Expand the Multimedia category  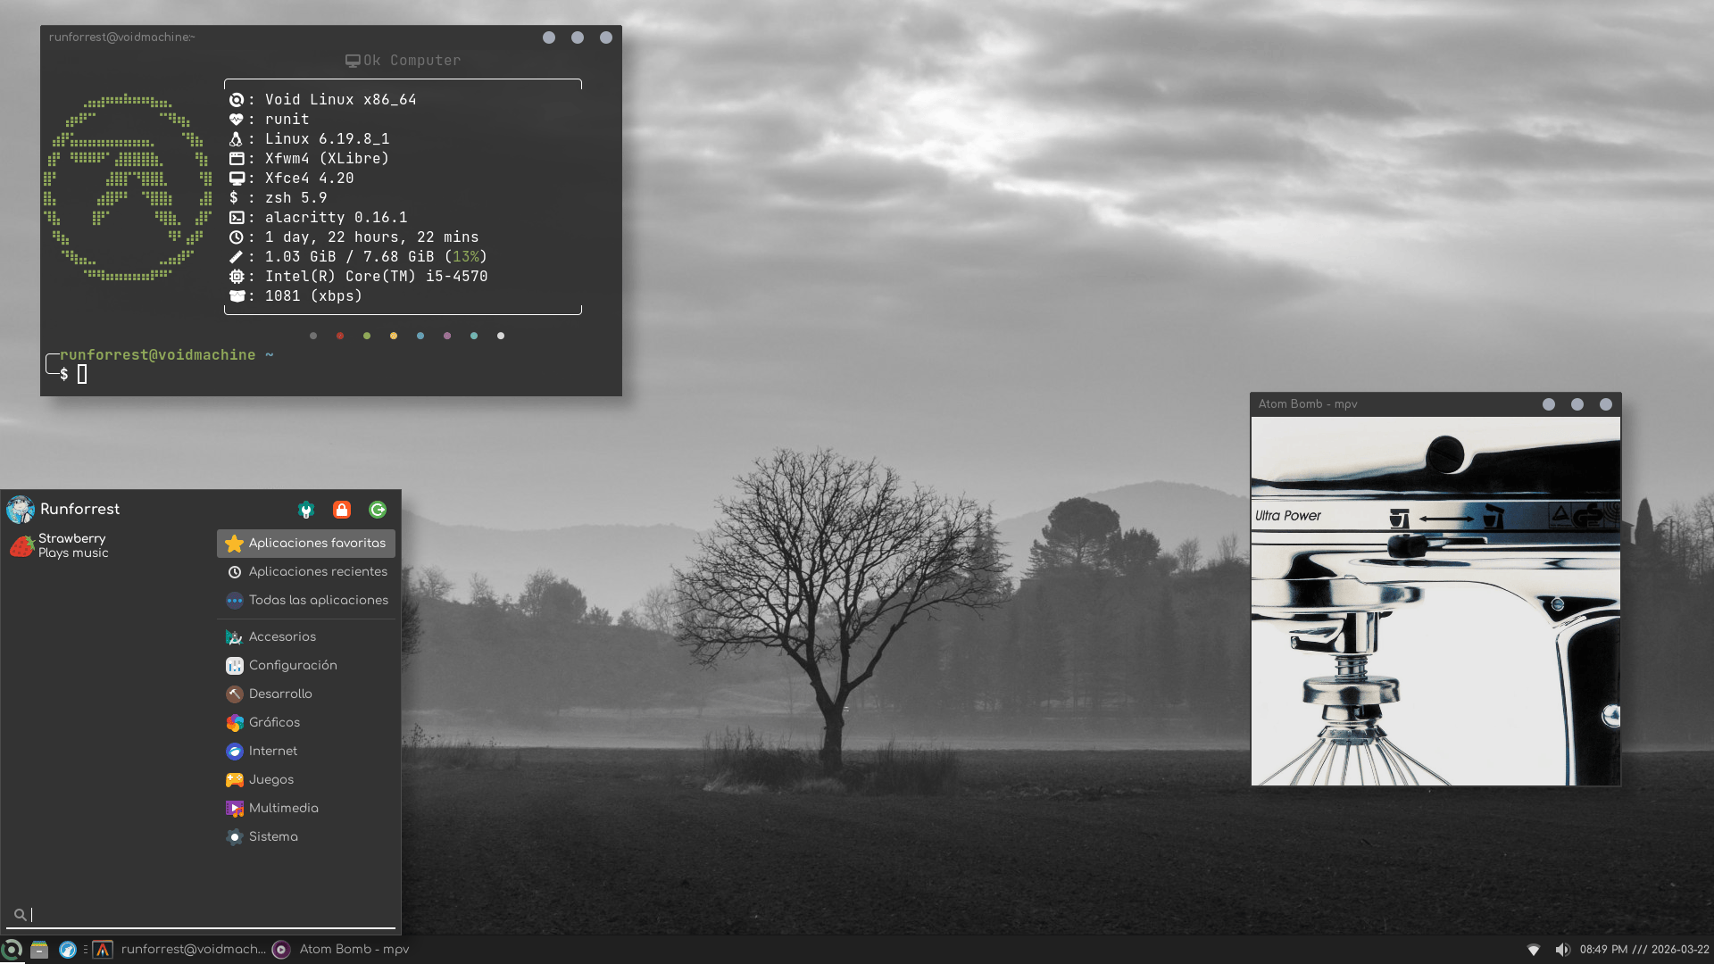(283, 809)
